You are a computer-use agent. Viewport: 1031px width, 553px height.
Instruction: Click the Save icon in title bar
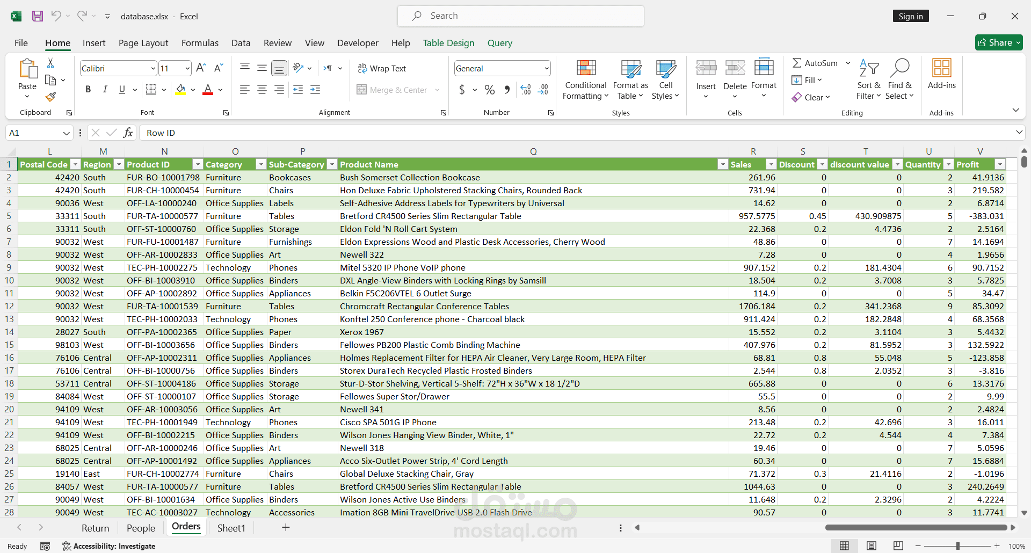[x=37, y=16]
